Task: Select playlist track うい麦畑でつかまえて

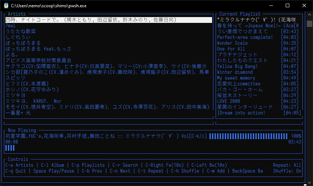Action: click(258, 32)
